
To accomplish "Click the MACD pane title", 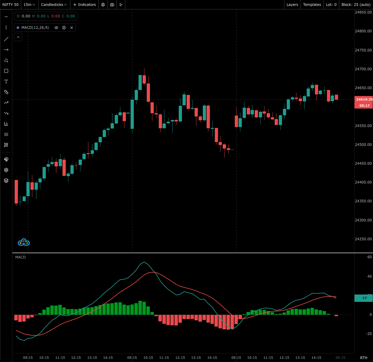I will 21,257.
